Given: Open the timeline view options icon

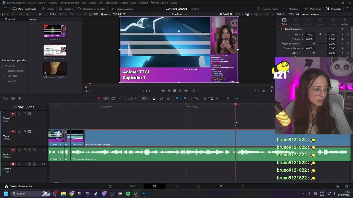Looking at the screenshot, I should point(5,98).
